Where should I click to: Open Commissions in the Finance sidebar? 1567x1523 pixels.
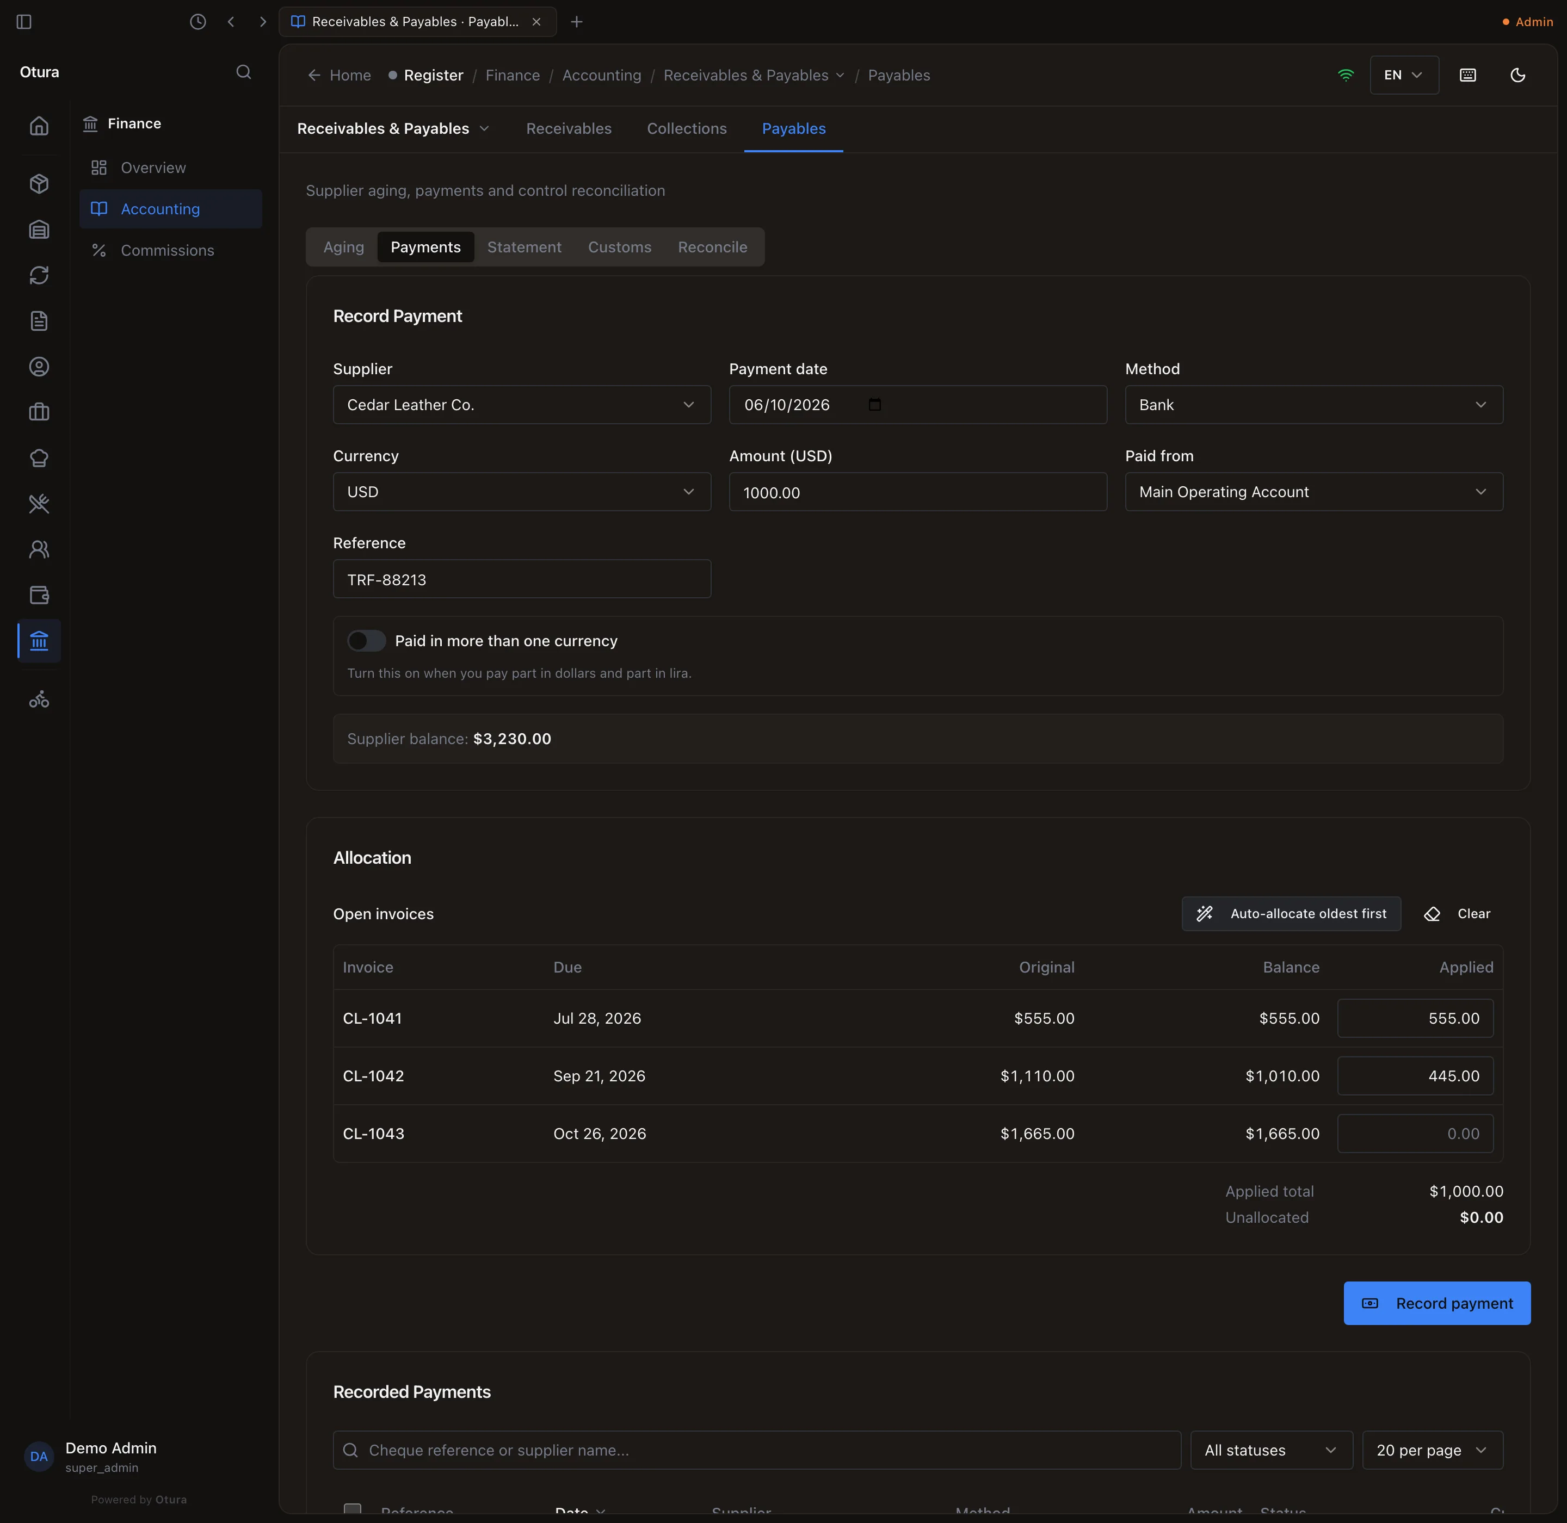tap(170, 250)
